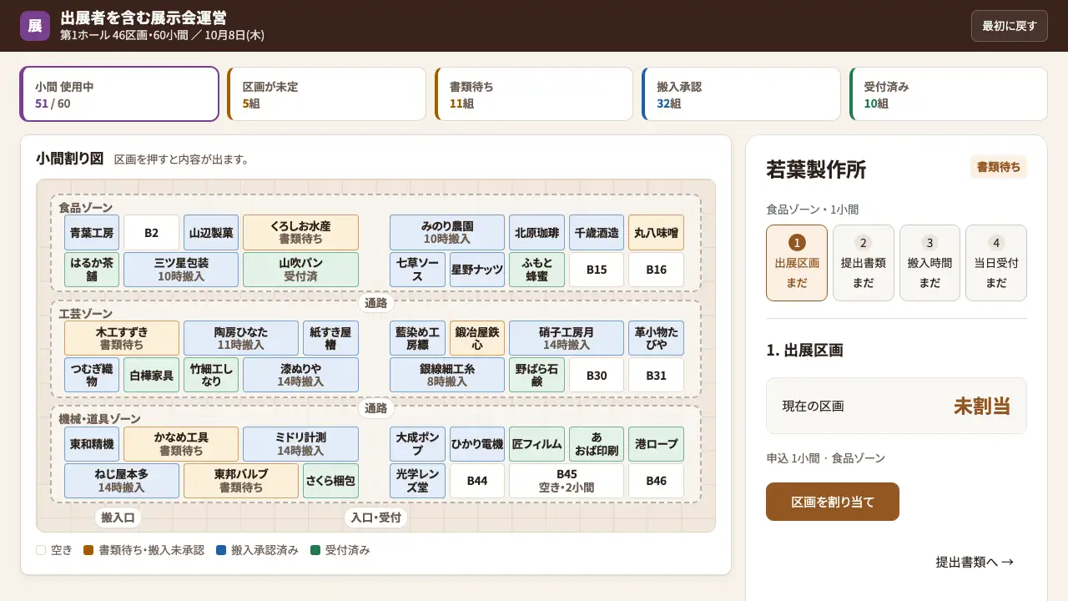Image resolution: width=1068 pixels, height=601 pixels.
Task: Click the 展 app logo icon
Action: [x=35, y=26]
